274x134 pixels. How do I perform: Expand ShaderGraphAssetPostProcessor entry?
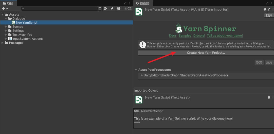[142, 75]
